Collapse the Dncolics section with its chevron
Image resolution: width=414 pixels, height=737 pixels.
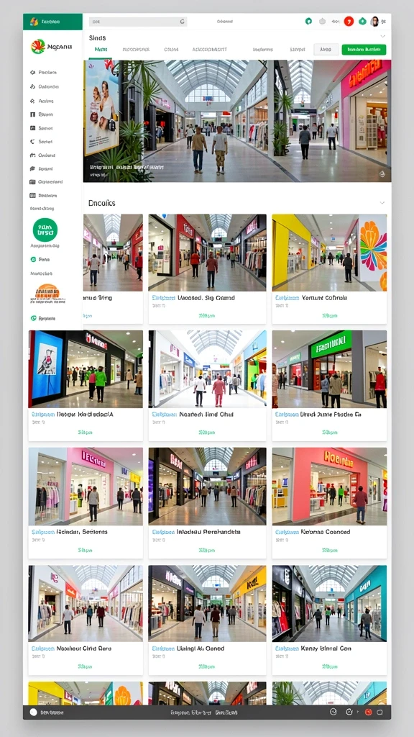point(382,203)
